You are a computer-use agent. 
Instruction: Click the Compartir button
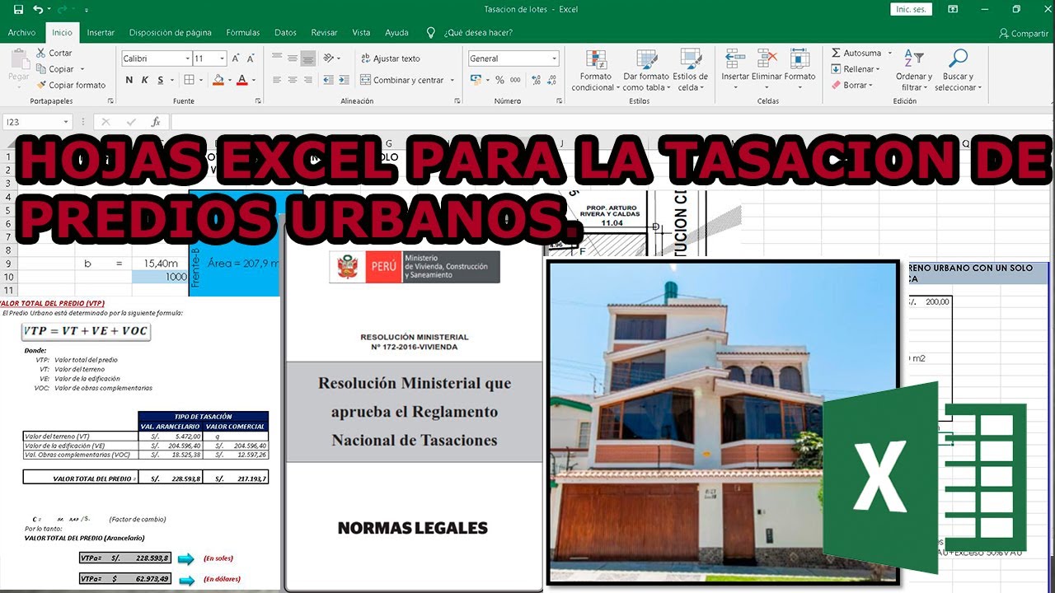pos(1023,33)
